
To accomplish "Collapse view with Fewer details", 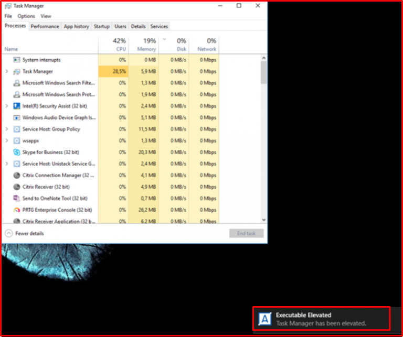I will click(24, 233).
